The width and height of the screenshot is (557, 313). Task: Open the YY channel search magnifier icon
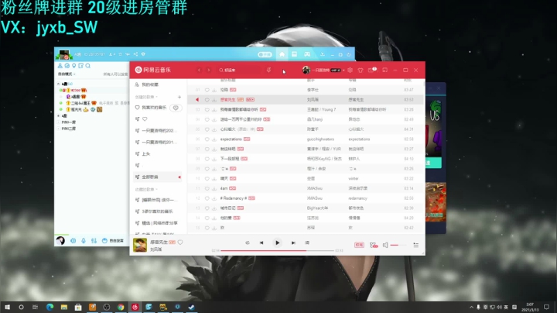pyautogui.click(x=88, y=66)
